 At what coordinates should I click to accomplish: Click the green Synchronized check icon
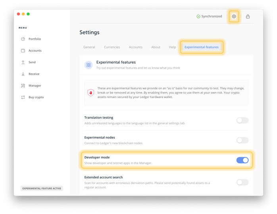click(198, 16)
